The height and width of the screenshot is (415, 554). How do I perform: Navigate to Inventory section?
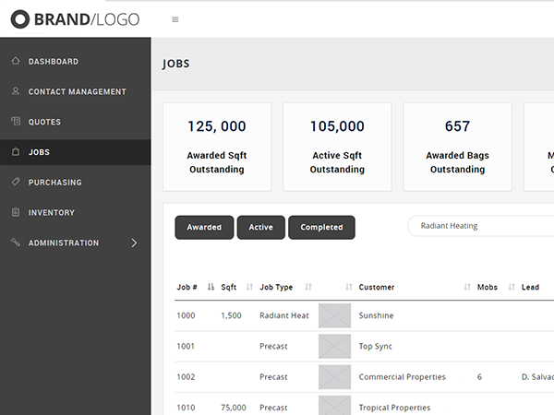point(76,212)
